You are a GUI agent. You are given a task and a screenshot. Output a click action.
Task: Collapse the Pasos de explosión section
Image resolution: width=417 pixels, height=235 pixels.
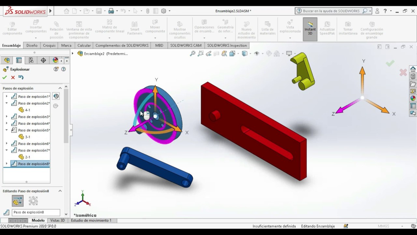tap(60, 88)
